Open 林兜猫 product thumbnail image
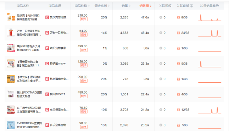This screenshot has width=229, height=131. coord(11,79)
